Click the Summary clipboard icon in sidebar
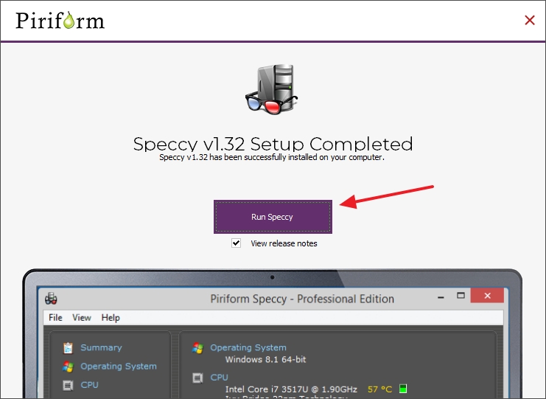Screen dimensions: 546x399 [x=69, y=348]
